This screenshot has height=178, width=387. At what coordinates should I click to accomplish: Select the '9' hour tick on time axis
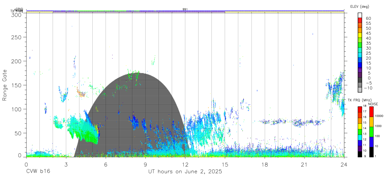146,165
